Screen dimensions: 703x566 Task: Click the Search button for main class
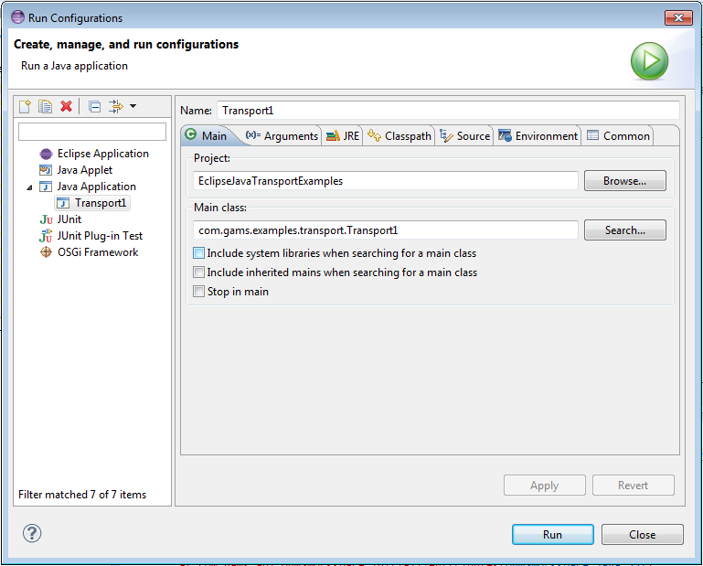coord(624,230)
